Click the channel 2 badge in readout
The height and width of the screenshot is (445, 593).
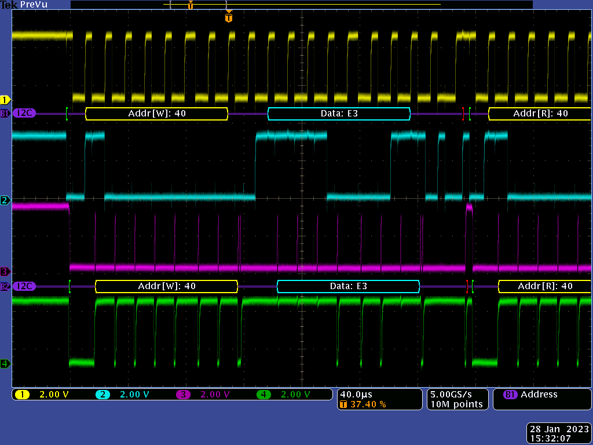(103, 395)
